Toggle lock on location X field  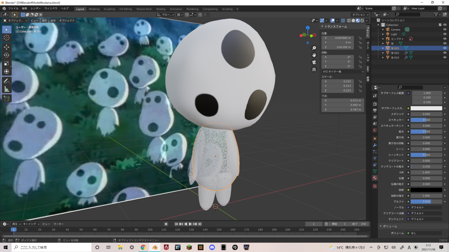[360, 38]
